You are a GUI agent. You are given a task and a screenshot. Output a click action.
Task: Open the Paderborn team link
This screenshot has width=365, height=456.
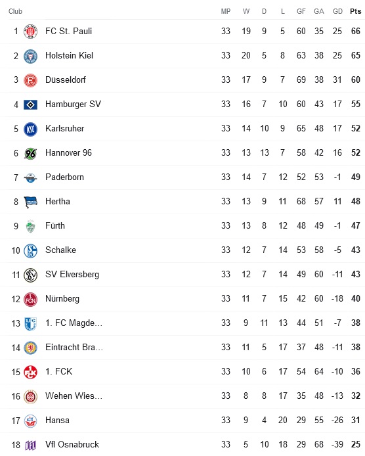pyautogui.click(x=64, y=177)
